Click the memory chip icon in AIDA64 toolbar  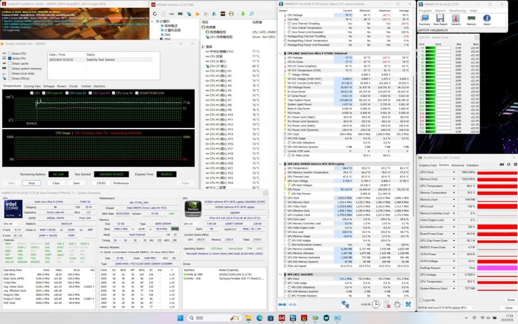[x=180, y=13]
